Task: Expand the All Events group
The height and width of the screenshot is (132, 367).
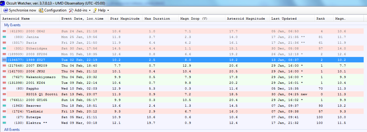Action: point(12,130)
